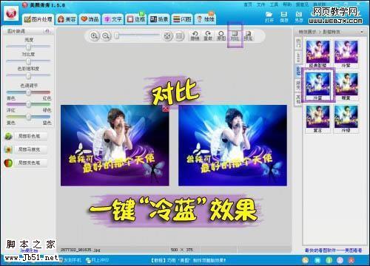
Task: Click the 撤销 undo icon
Action: pyautogui.click(x=195, y=36)
